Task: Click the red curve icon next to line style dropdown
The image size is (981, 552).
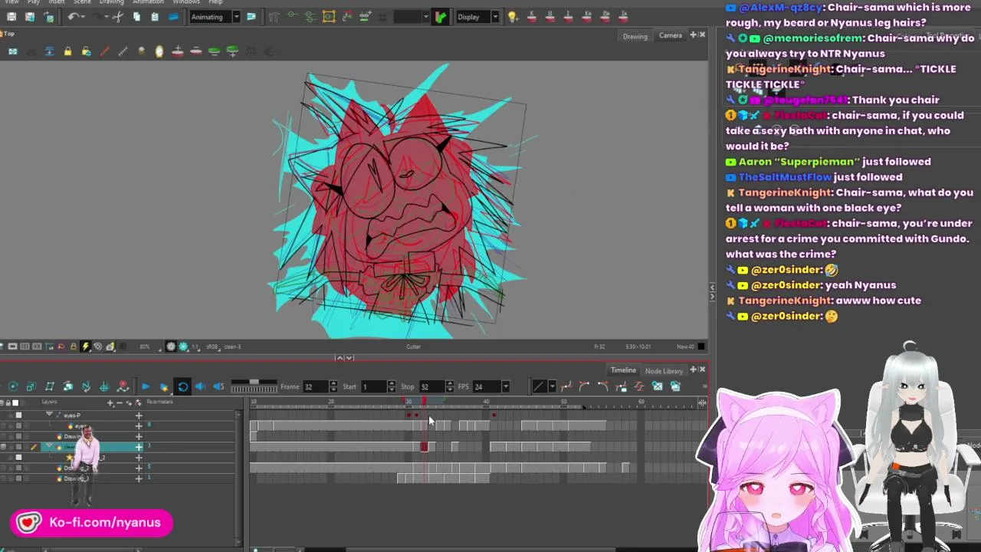Action: point(566,386)
